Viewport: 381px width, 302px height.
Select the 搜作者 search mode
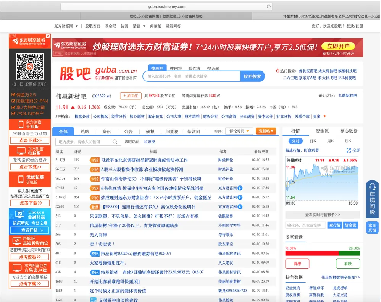(194, 68)
